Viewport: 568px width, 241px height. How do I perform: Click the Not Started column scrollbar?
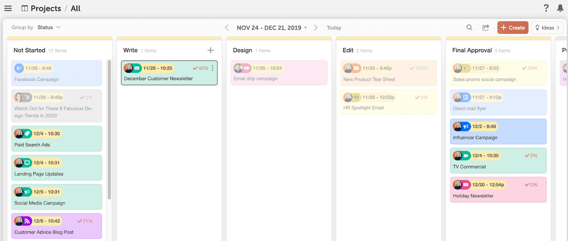pyautogui.click(x=109, y=129)
